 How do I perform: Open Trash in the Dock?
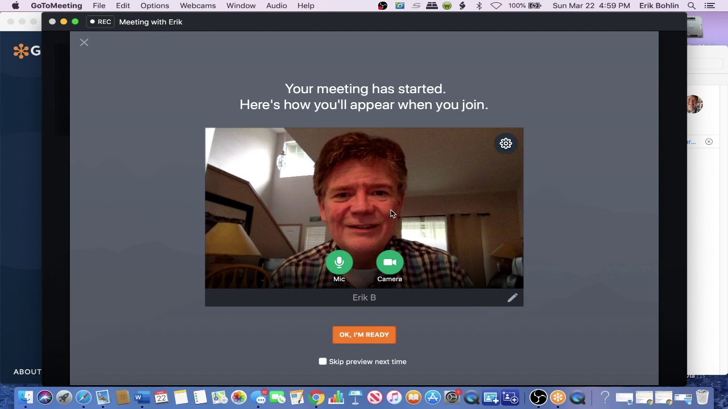pos(702,398)
